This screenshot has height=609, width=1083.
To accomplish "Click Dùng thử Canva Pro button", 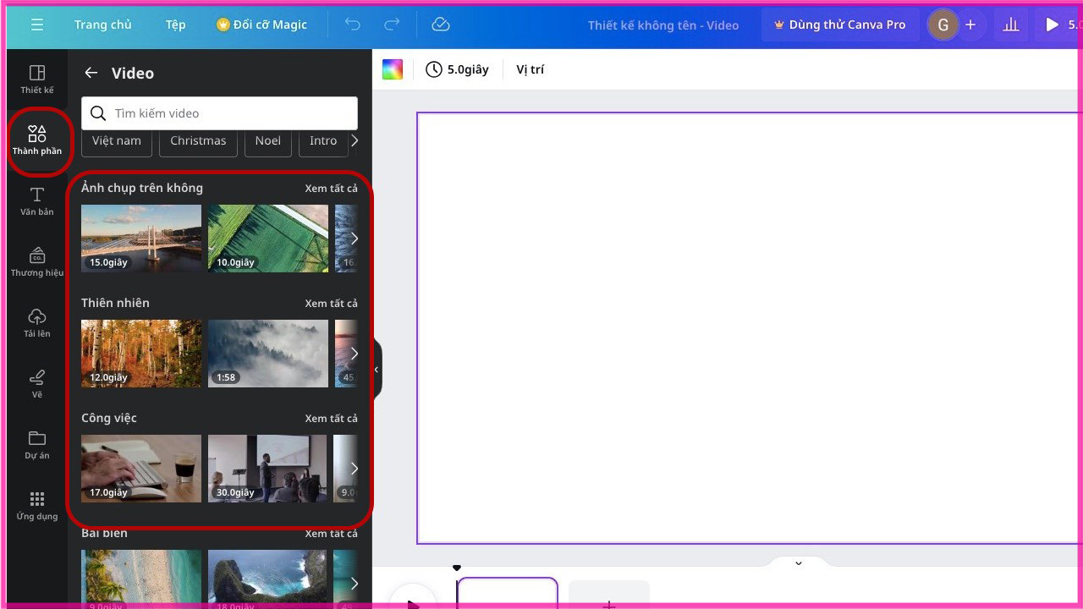I will click(840, 25).
